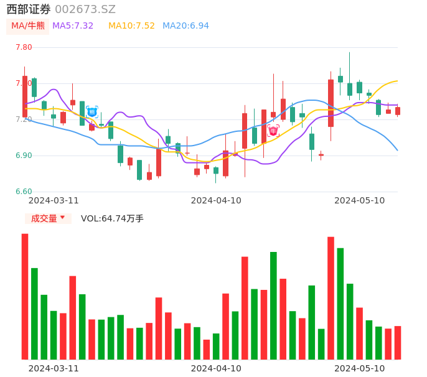427x377 pixels.
Task: Open the MA/牛熊 indicator selector
Action: tap(28, 26)
